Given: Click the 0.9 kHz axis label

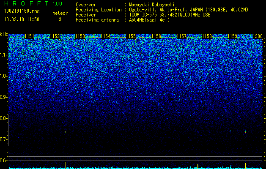Looking at the screenshot, I should [x=4, y=97].
